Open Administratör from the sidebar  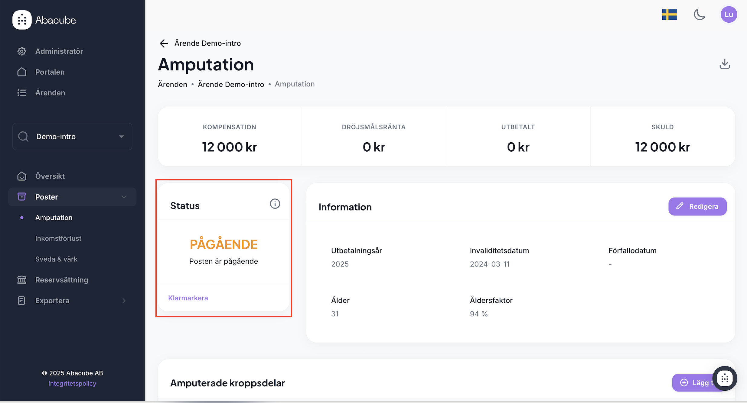pos(59,51)
